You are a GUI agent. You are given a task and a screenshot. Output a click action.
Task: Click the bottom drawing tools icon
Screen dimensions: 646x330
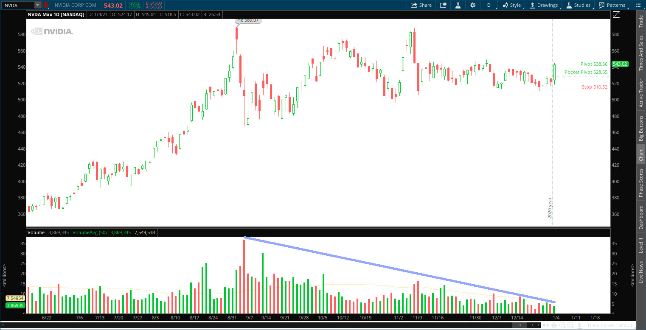point(579,325)
